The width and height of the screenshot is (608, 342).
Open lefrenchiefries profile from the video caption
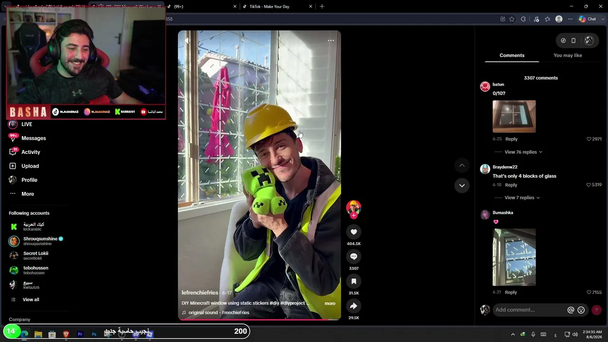(x=200, y=293)
